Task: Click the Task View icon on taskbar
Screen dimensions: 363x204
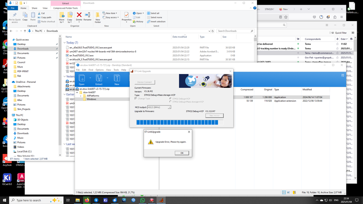Action: 68,200
